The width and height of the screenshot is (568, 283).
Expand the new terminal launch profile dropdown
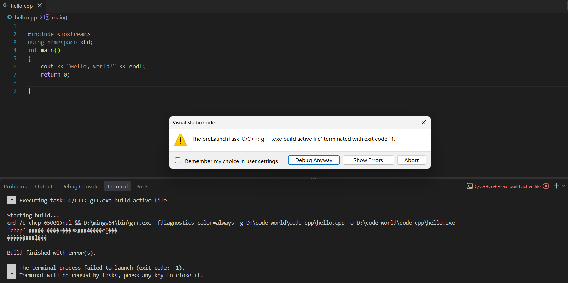coord(564,186)
